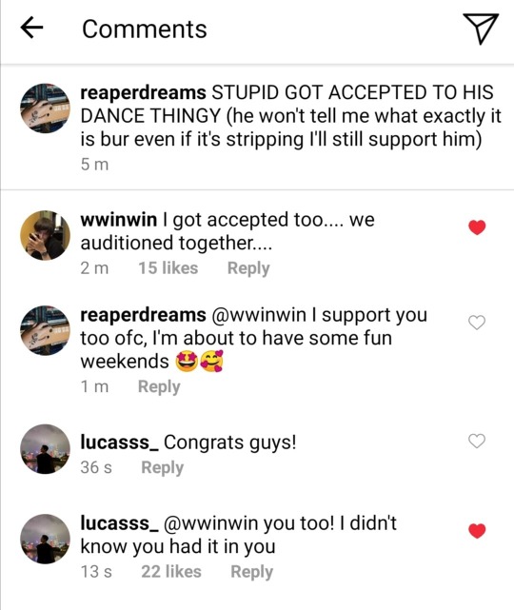Viewport: 514px width, 610px height.
Task: View 15 likes on wwinwin's comment
Action: click(x=168, y=268)
